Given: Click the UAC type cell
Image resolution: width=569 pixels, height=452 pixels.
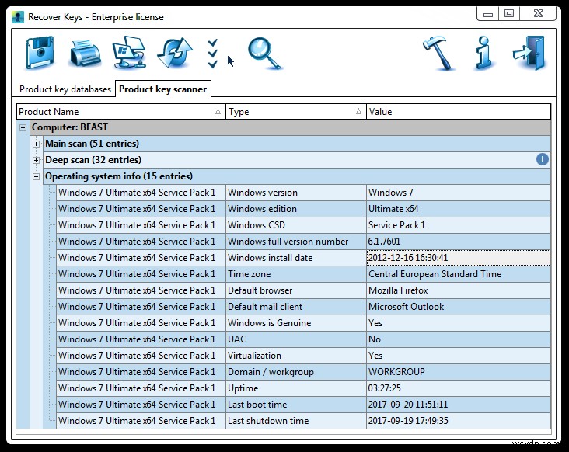Looking at the screenshot, I should (x=295, y=339).
